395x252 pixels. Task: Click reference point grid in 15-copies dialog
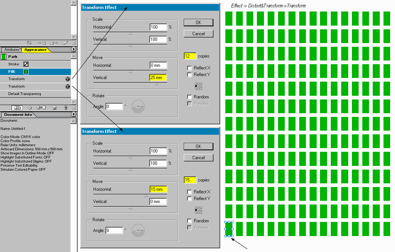click(198, 210)
